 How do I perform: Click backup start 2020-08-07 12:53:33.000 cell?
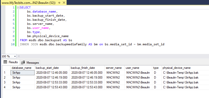(52, 82)
